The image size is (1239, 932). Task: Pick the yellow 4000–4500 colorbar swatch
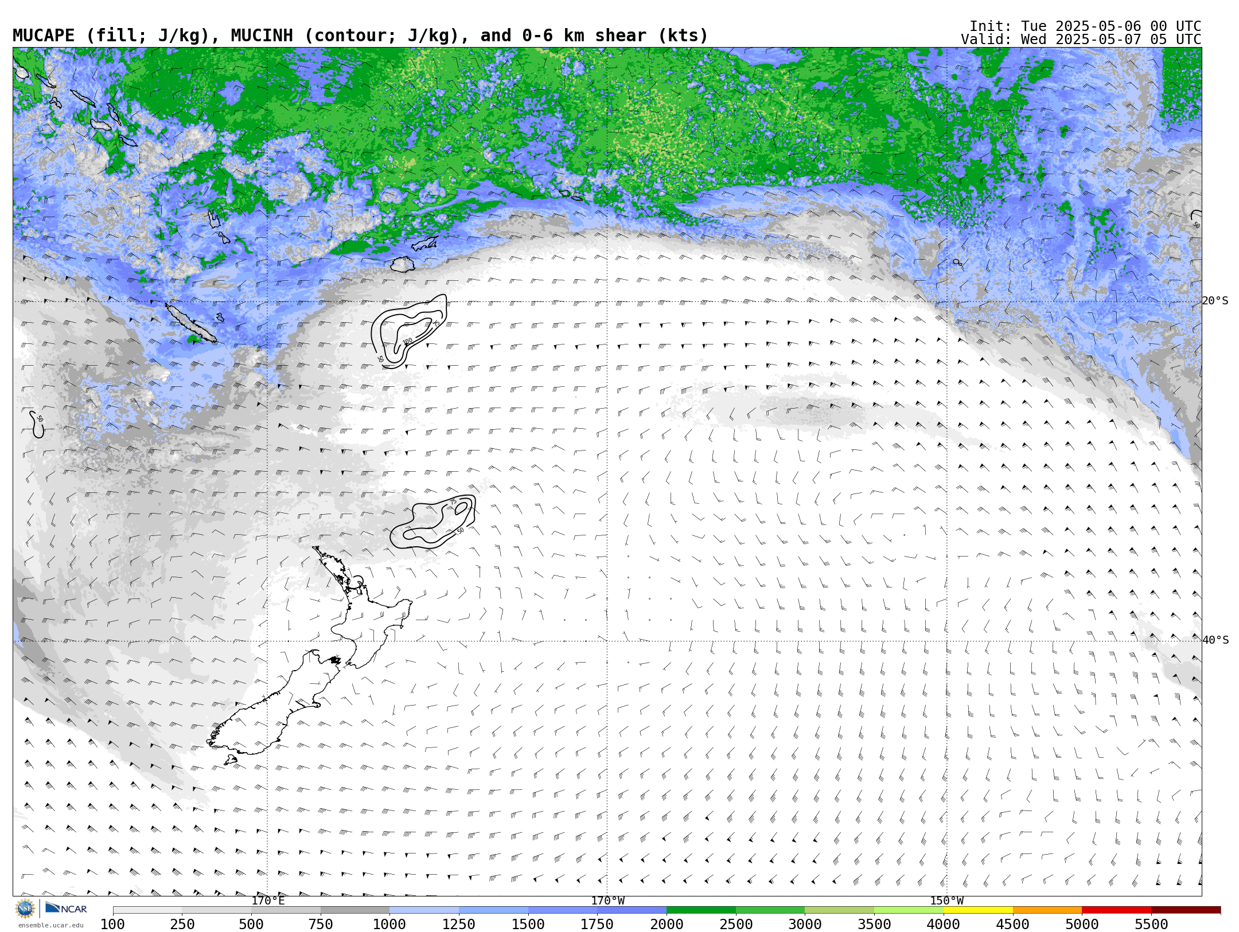click(978, 910)
